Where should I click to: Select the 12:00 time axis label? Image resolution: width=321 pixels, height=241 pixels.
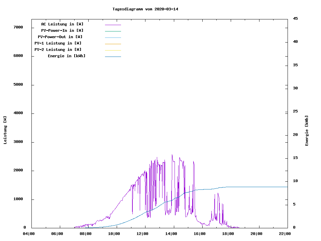pyautogui.click(x=143, y=234)
